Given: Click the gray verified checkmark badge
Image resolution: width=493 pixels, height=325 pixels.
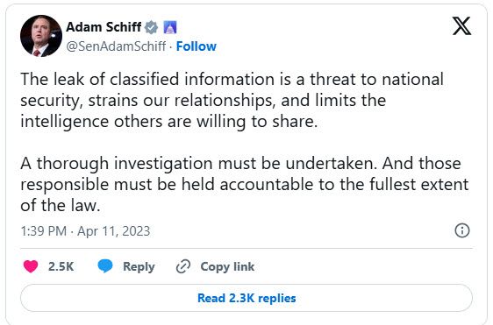Looking at the screenshot, I should tap(151, 27).
